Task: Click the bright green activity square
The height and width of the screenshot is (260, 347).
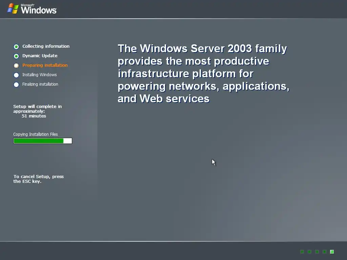Action: point(332,252)
